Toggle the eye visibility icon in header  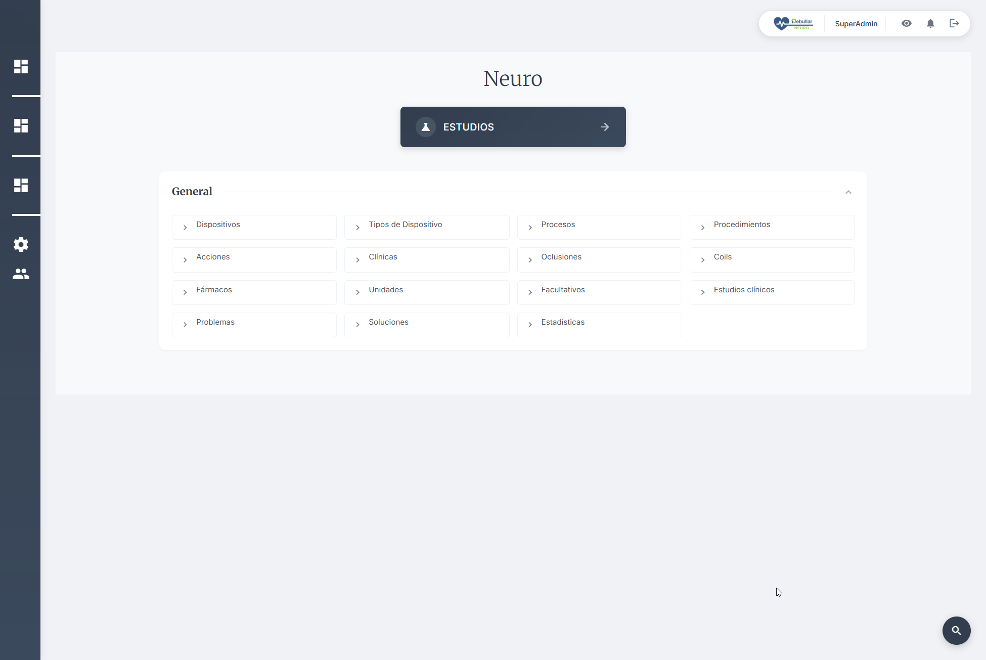(907, 24)
